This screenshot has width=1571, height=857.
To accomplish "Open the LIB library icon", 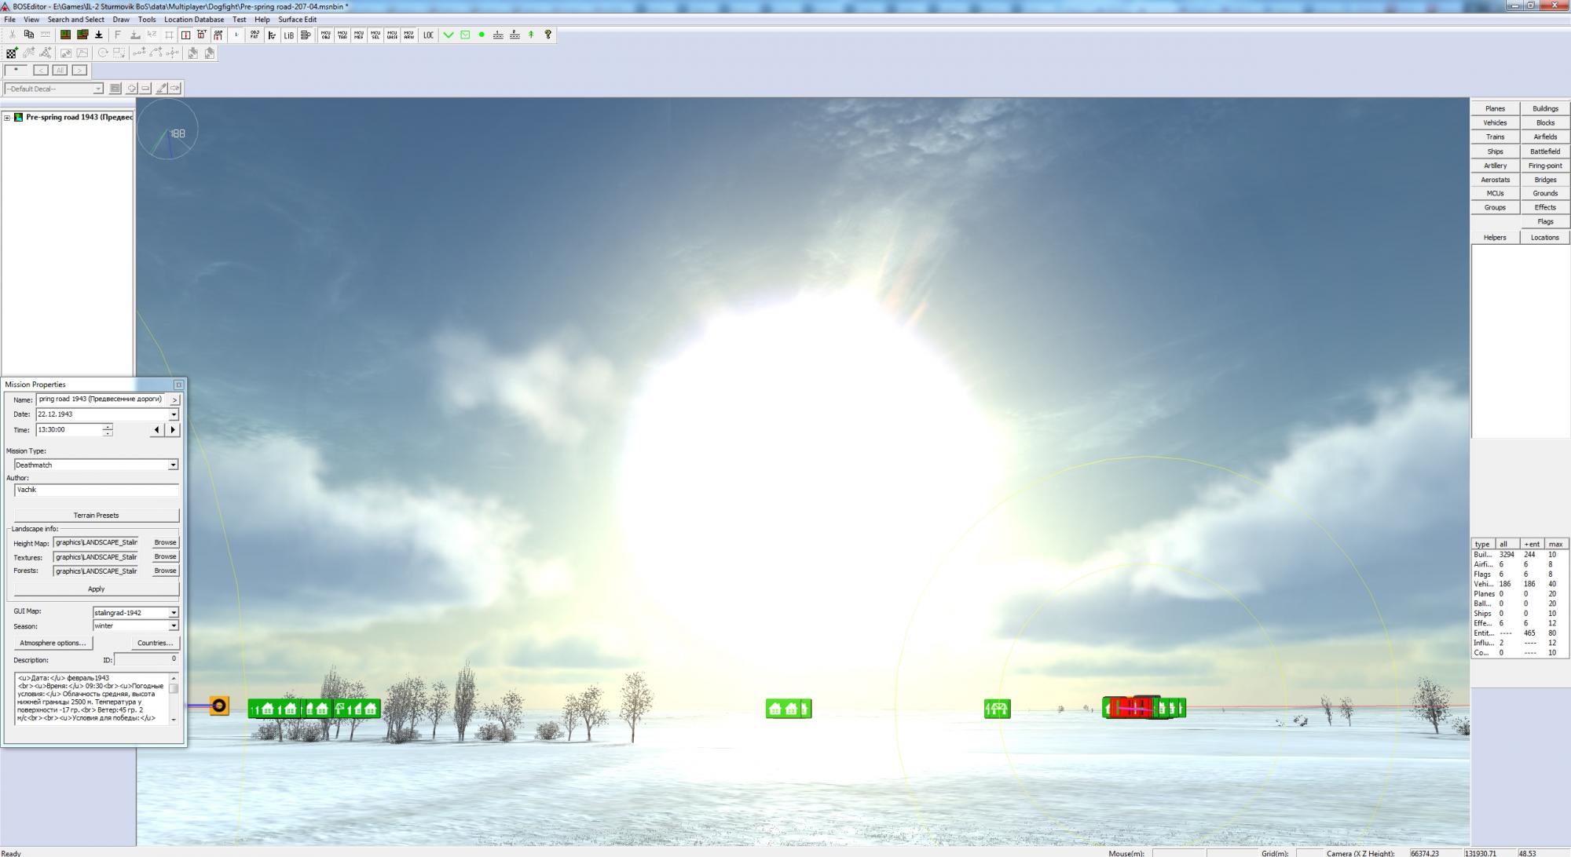I will pos(288,35).
